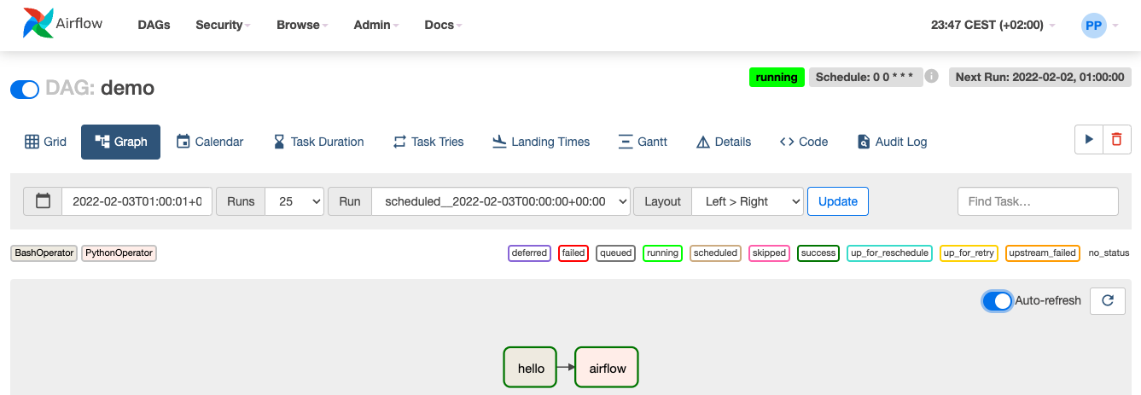Open the Run selection dropdown

[501, 201]
